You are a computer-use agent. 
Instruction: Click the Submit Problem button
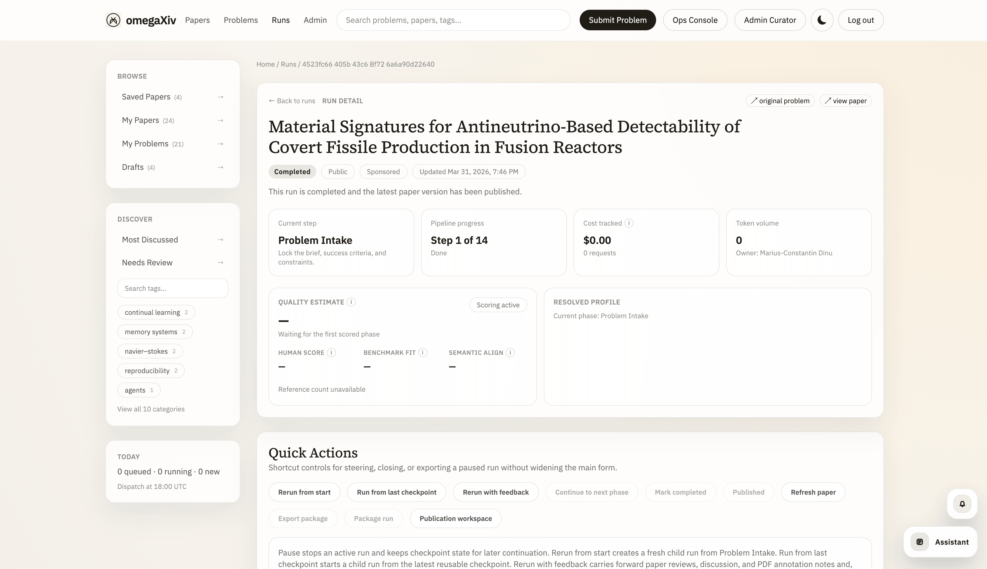[x=617, y=20]
